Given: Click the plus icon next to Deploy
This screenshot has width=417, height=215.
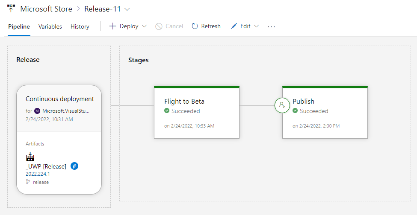Looking at the screenshot, I should tap(112, 26).
